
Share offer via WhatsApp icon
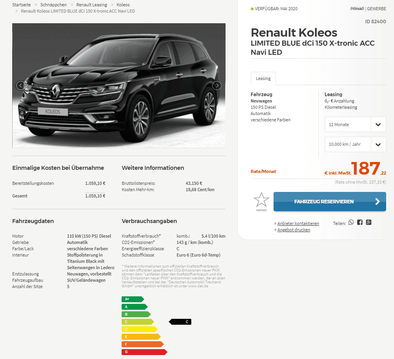coord(351,222)
